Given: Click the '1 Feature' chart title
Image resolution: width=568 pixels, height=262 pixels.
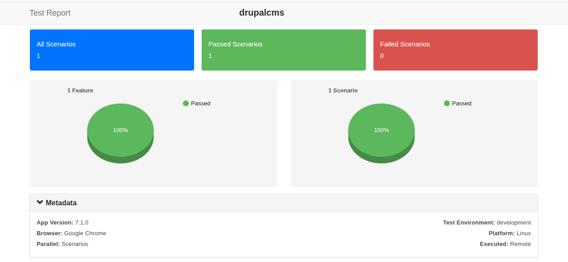Looking at the screenshot, I should (80, 90).
